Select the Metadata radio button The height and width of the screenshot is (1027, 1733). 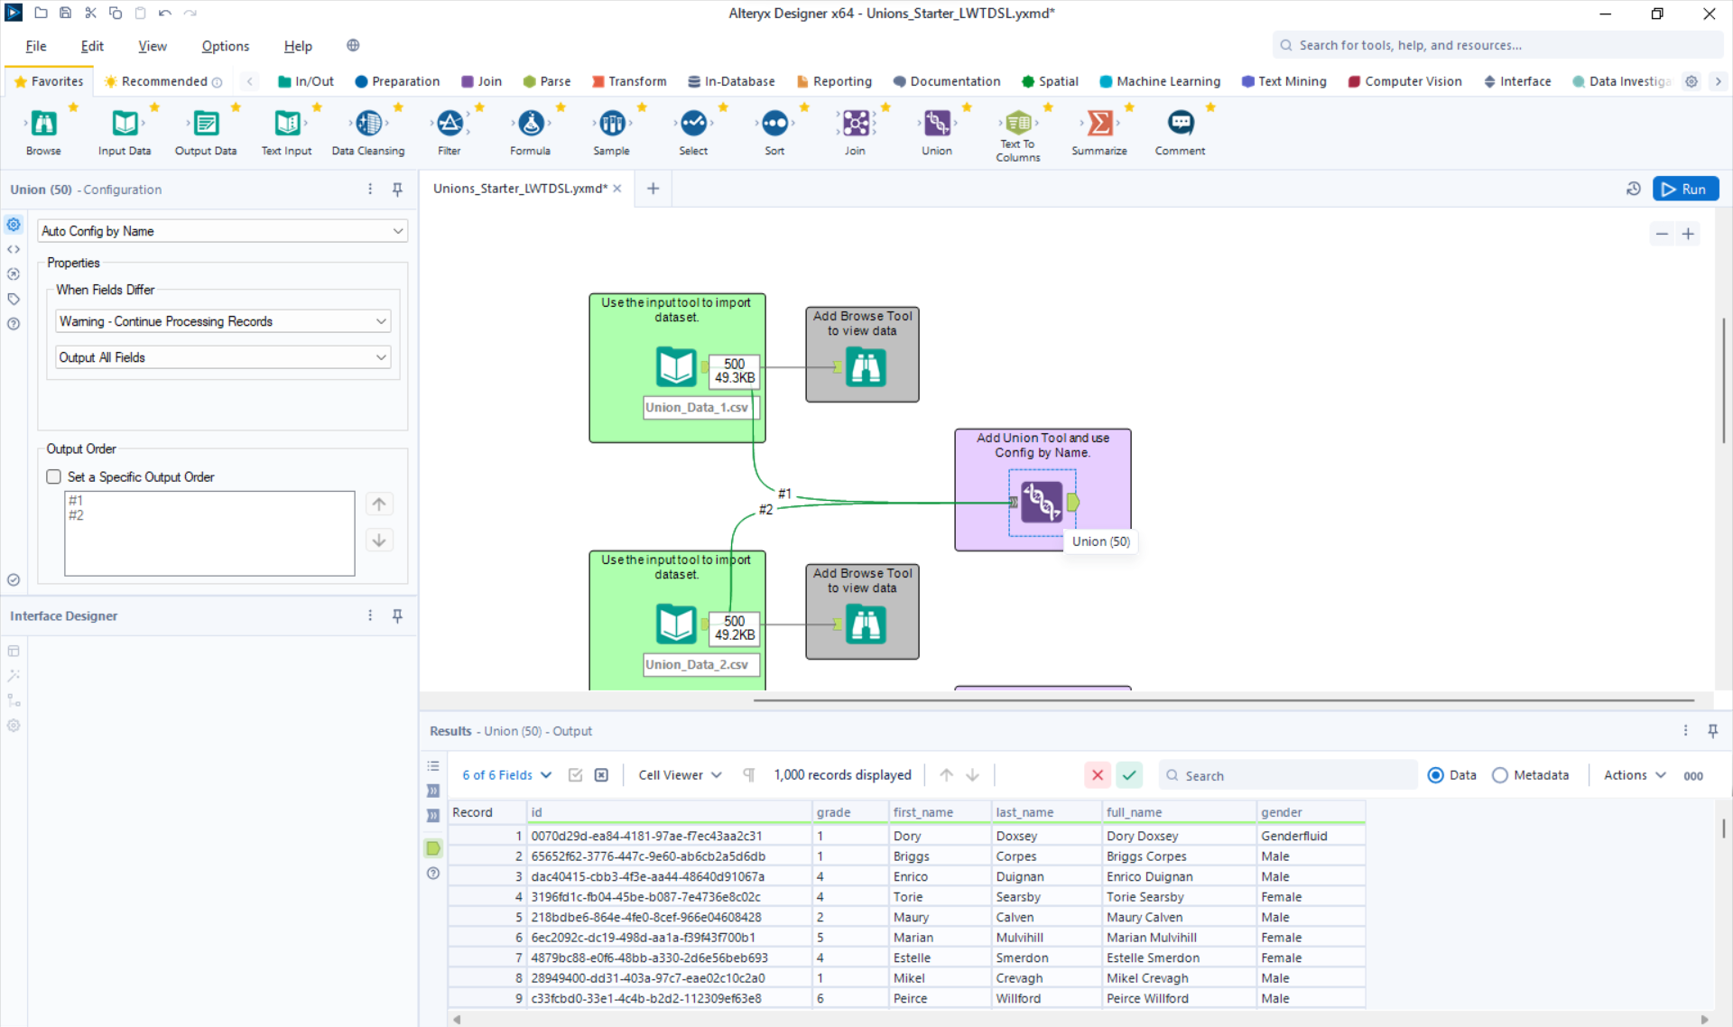coord(1499,775)
